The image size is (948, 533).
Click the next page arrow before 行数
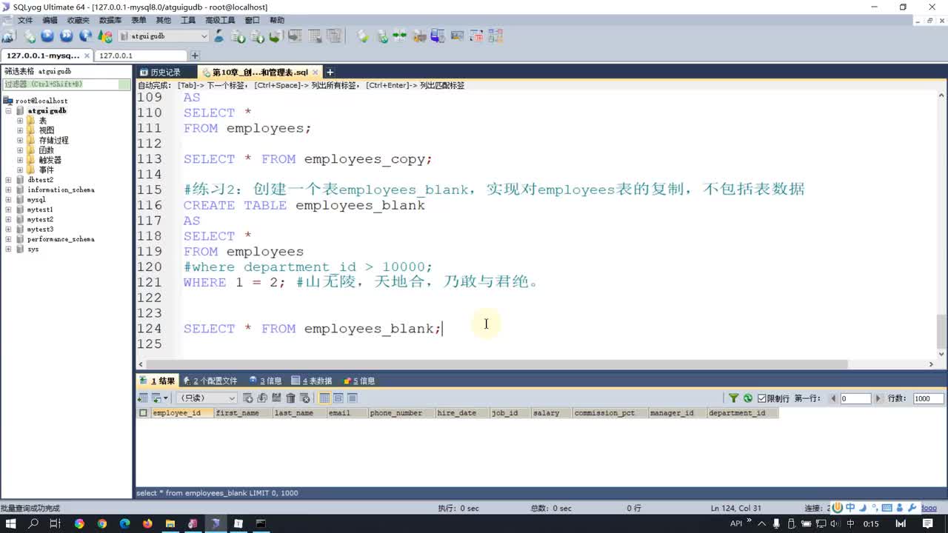pyautogui.click(x=878, y=398)
